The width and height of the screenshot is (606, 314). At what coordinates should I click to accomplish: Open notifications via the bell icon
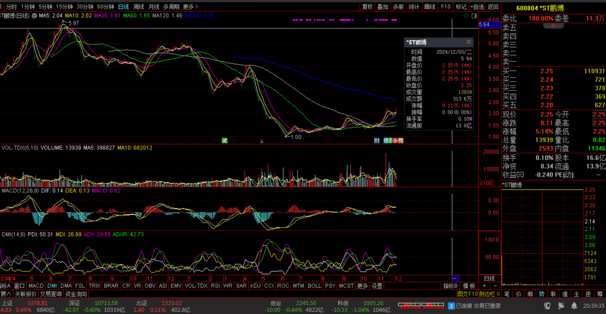(x=575, y=306)
